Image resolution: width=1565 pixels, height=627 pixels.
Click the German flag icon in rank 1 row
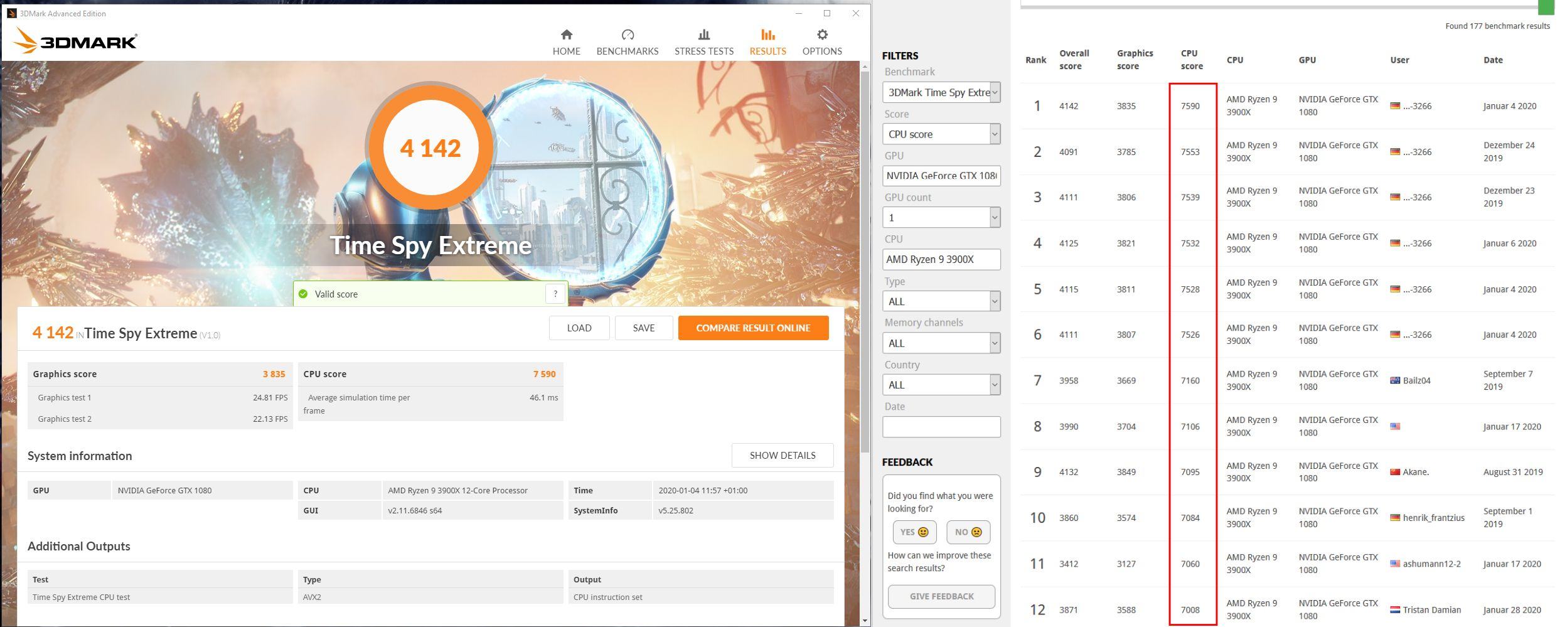1394,106
